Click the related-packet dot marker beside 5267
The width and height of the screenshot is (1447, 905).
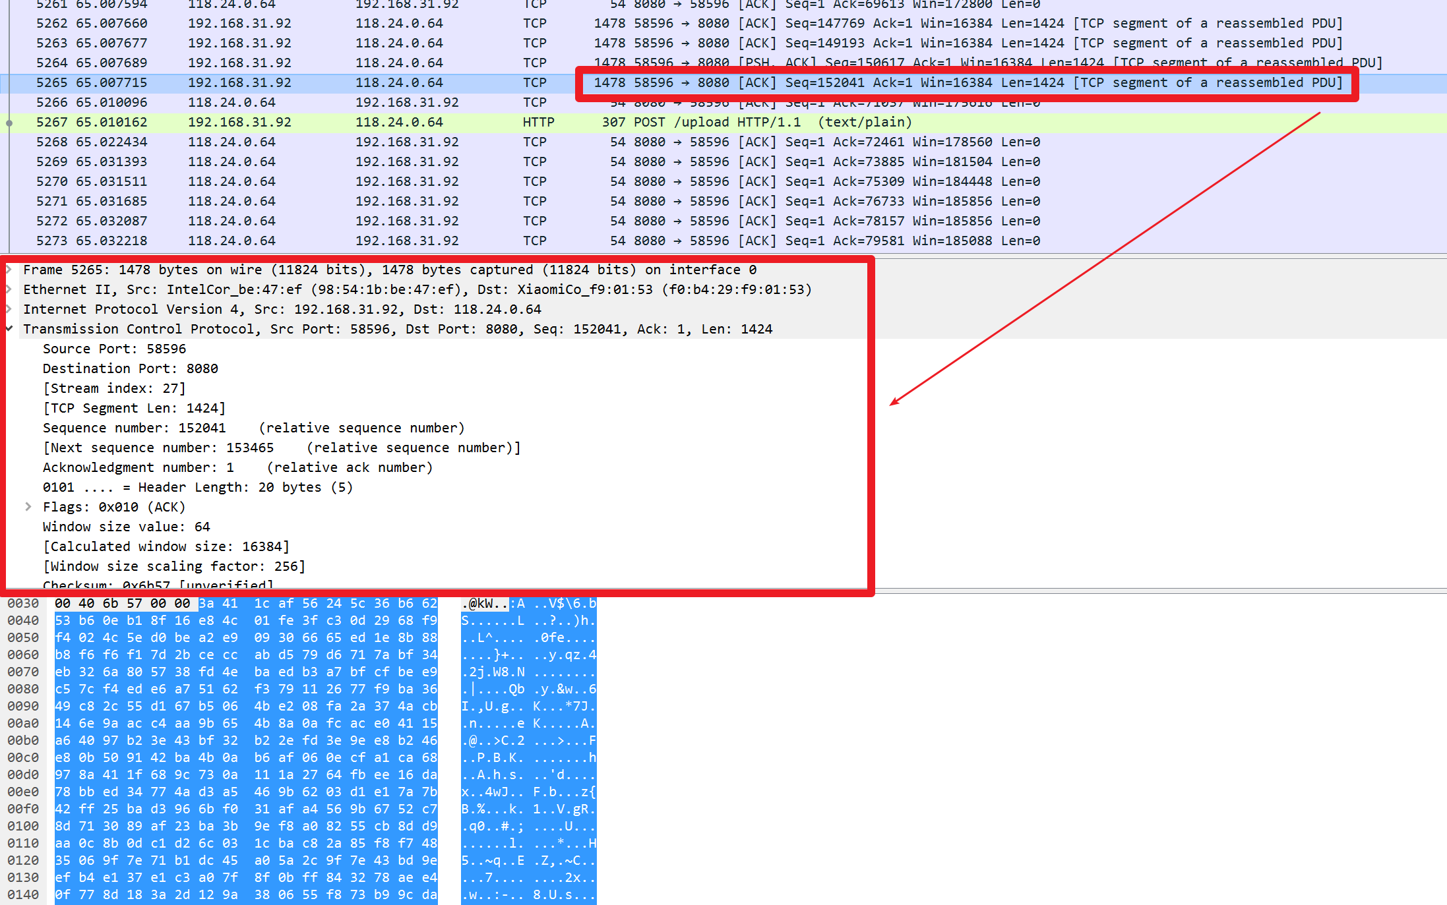tap(9, 123)
